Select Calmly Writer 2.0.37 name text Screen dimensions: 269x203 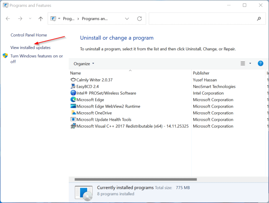95,80
